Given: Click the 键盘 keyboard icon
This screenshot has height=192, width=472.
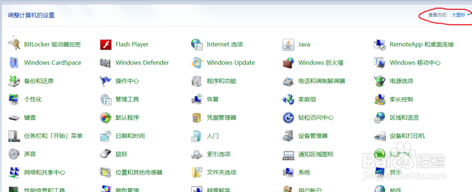Looking at the screenshot, I should pyautogui.click(x=14, y=117).
